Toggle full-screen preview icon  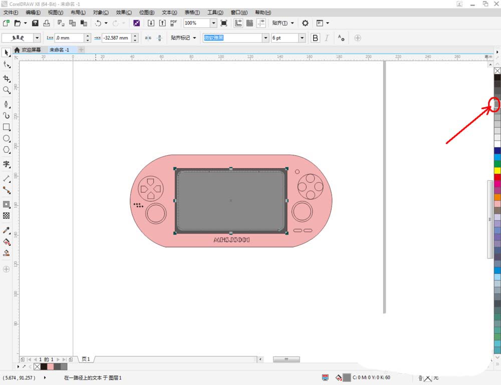click(224, 23)
